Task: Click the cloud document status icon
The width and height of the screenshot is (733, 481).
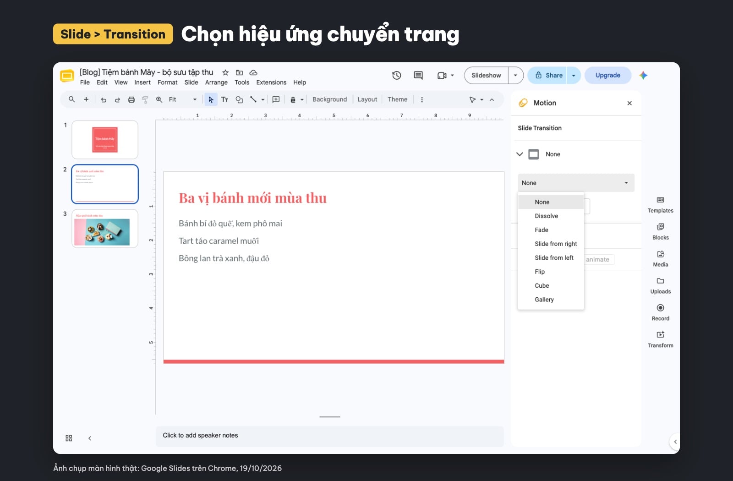Action: (253, 72)
